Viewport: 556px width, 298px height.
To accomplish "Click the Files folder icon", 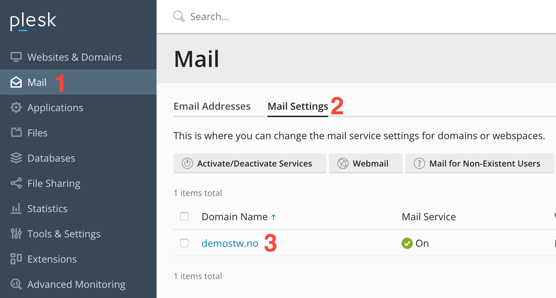I will (x=16, y=133).
